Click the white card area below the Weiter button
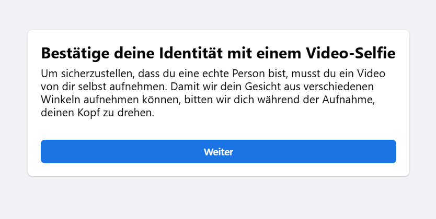Screen dimensions: 436x219 click(x=219, y=169)
